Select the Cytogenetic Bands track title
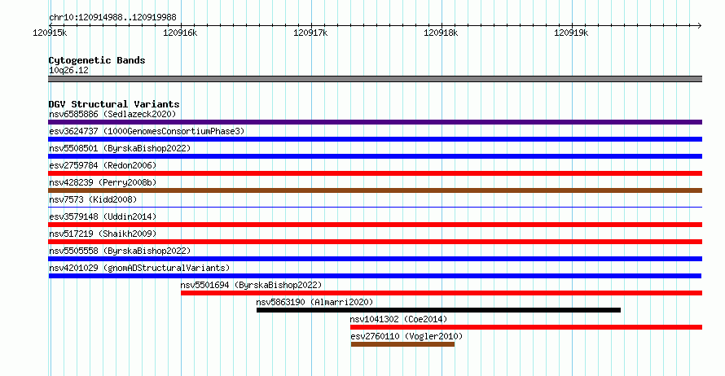725x376 pixels. click(97, 60)
